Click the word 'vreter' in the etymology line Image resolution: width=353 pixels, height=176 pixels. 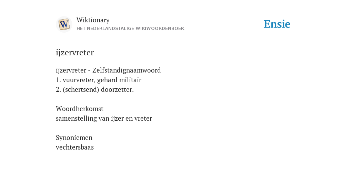point(143,118)
